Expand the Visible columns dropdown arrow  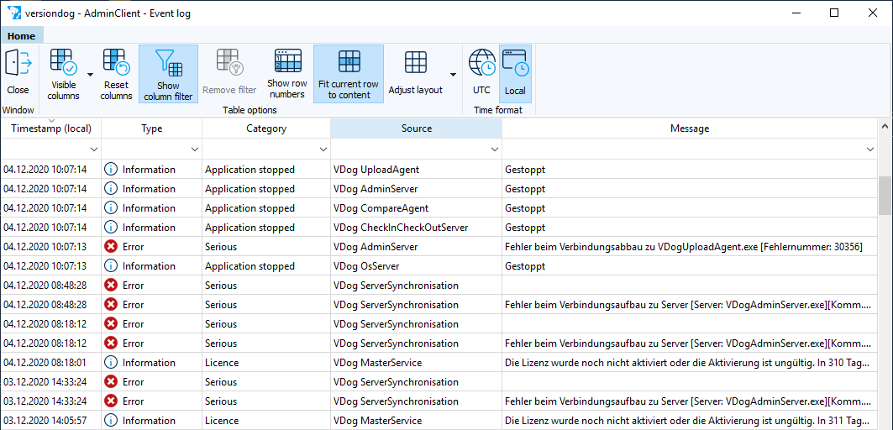click(90, 75)
